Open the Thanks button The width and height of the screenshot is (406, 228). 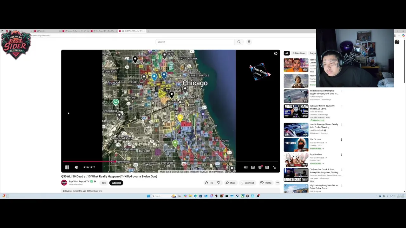[x=266, y=183]
